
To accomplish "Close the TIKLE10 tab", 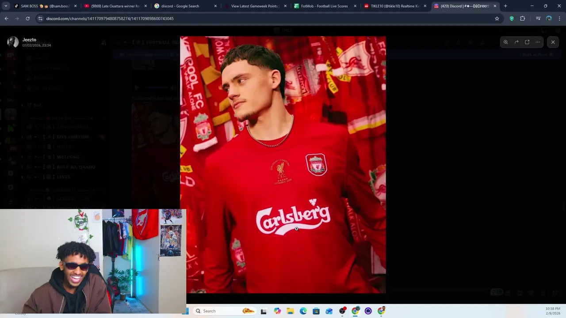I will tap(425, 6).
